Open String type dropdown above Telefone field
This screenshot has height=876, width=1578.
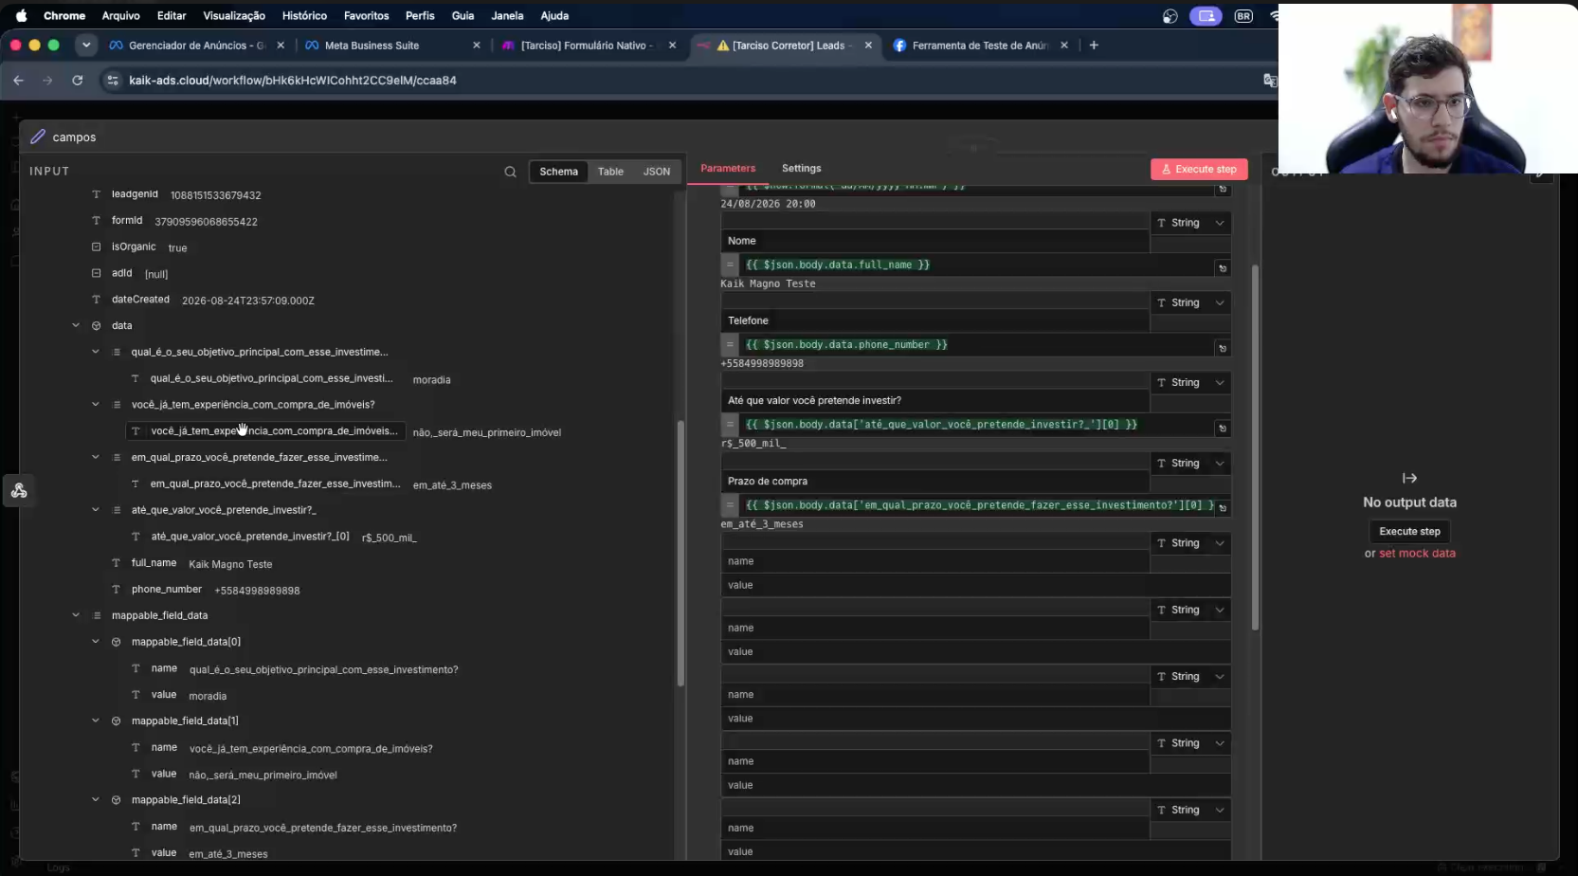click(1189, 302)
